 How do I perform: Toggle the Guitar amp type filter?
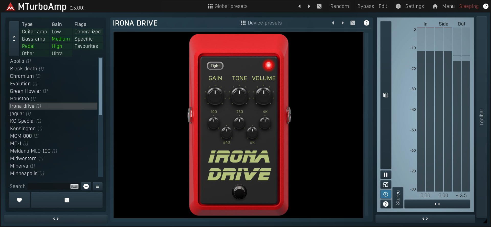pos(35,32)
